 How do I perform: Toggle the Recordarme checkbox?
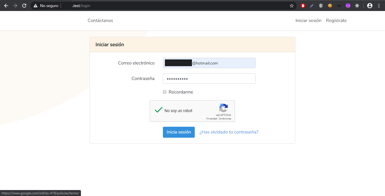(165, 92)
